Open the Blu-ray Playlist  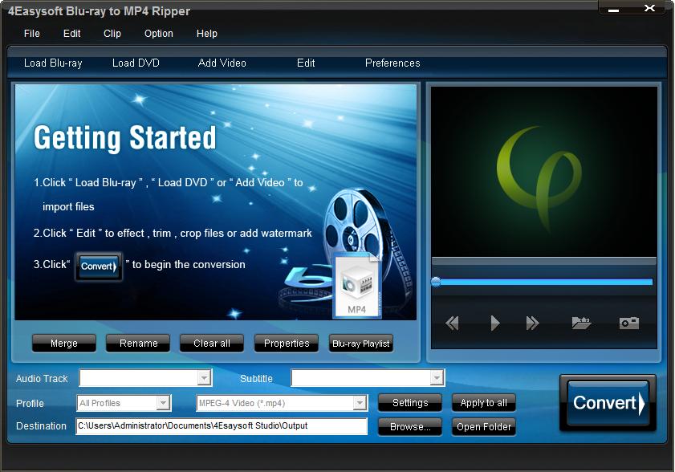click(360, 344)
